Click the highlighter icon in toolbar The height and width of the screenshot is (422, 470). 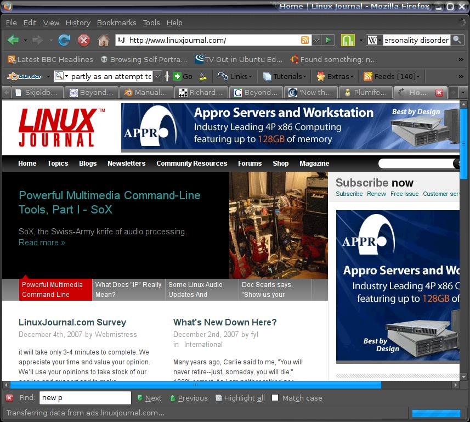[203, 76]
